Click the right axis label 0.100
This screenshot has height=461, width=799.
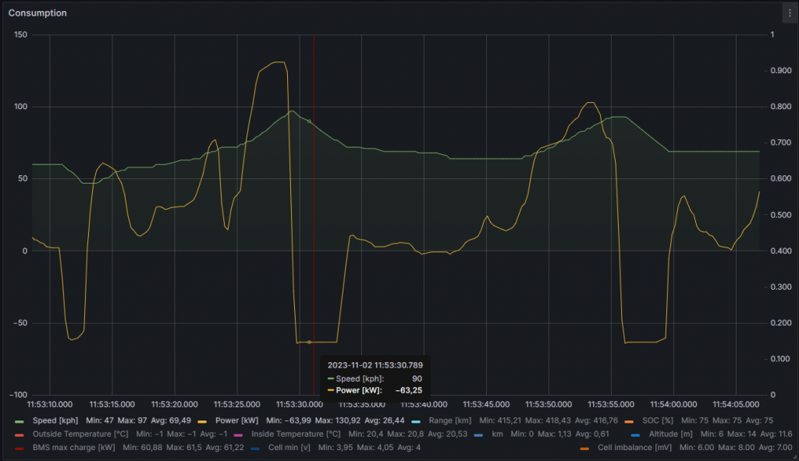pos(780,359)
